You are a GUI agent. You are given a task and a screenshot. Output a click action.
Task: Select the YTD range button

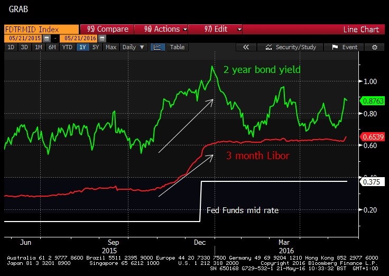67,47
